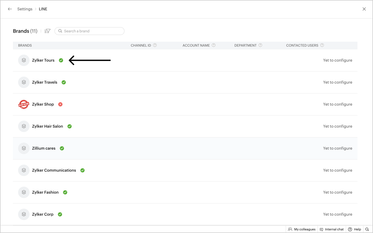Go to Settings in the breadcrumb
Viewport: 373px width, 233px height.
pyautogui.click(x=25, y=9)
